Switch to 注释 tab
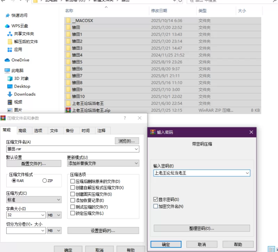 (x=101, y=131)
